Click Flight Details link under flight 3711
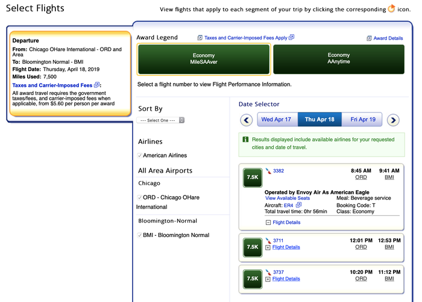Image resolution: width=422 pixels, height=302 pixels. click(x=286, y=247)
